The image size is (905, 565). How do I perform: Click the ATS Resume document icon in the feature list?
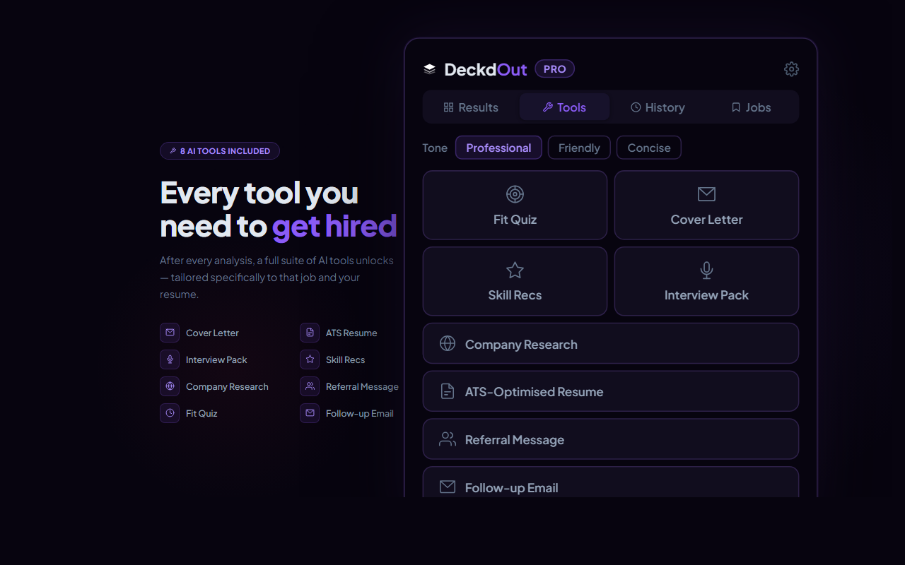coord(310,333)
